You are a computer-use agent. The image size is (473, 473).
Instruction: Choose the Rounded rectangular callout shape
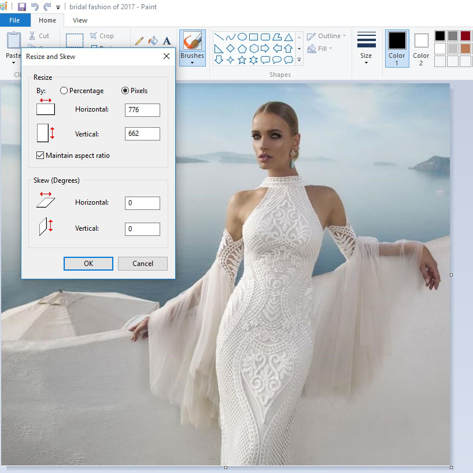tap(265, 60)
